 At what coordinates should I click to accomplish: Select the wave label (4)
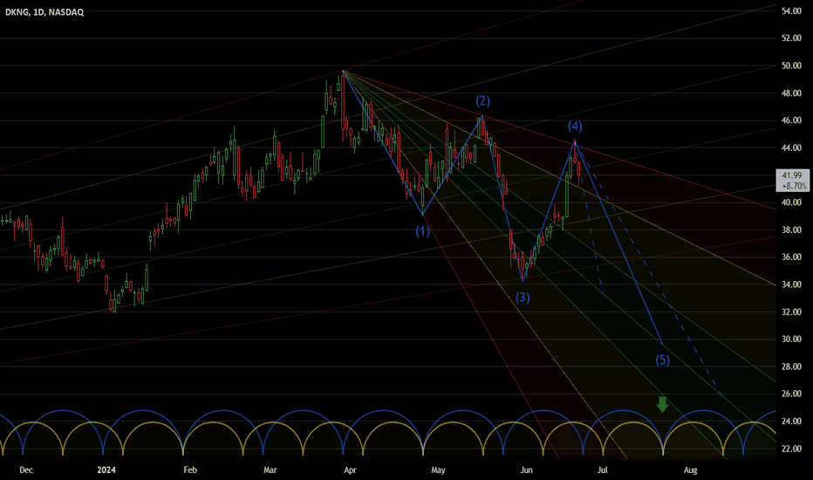(575, 126)
